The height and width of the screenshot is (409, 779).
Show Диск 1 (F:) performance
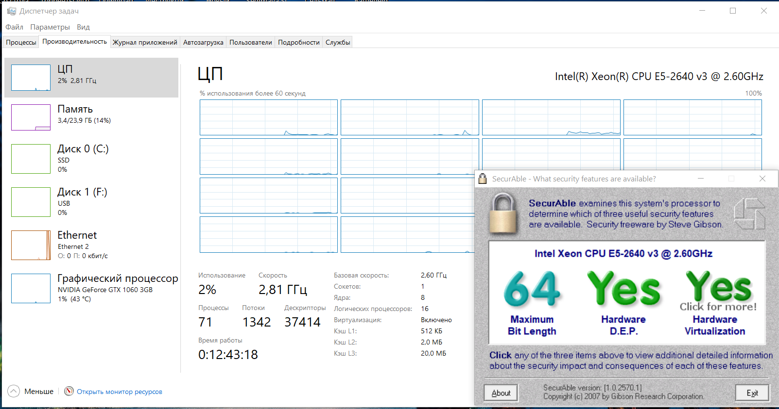click(x=91, y=202)
